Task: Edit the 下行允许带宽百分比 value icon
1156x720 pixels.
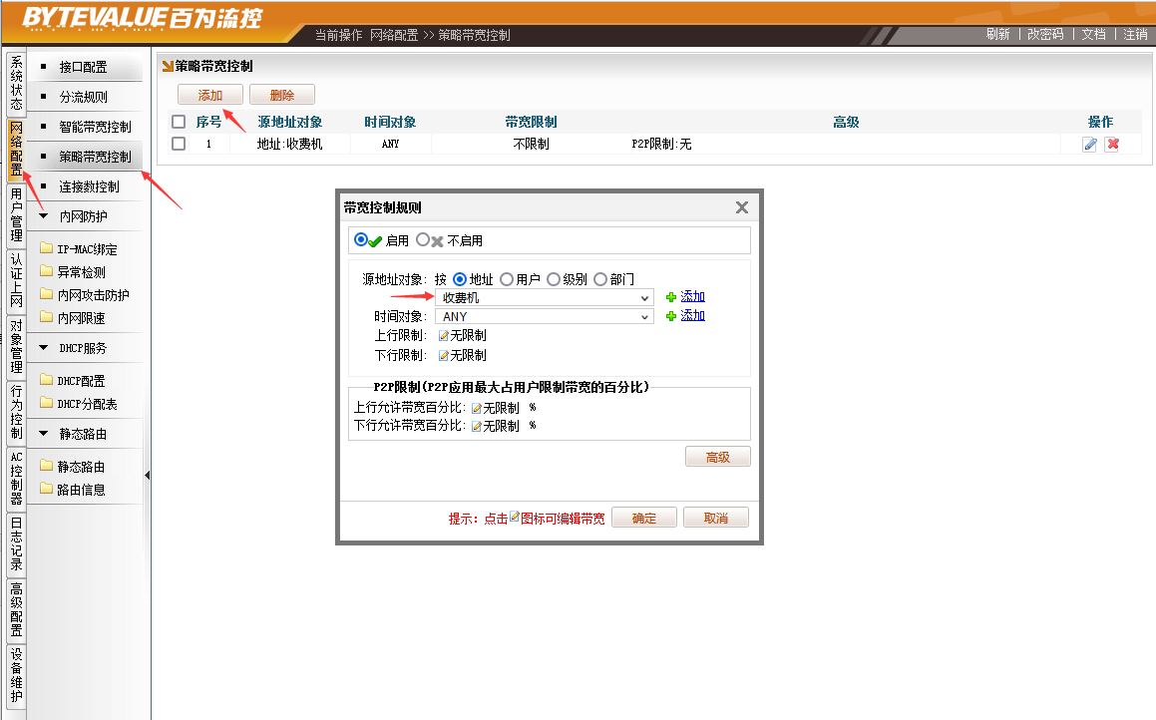Action: [x=477, y=426]
